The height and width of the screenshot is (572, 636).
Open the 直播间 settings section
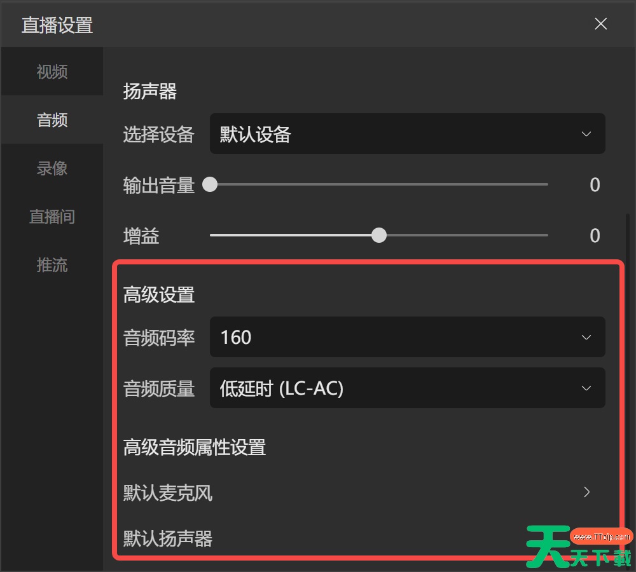click(x=52, y=217)
